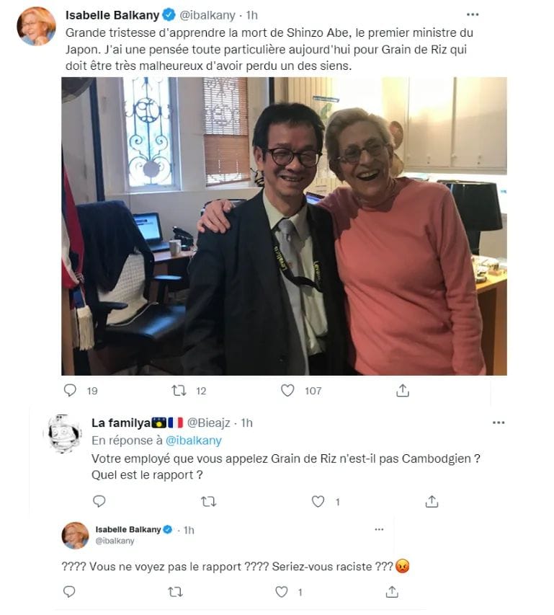Retweet Balkany's 'Seriez-vous raciste' reply
This screenshot has height=615, width=554.
tap(175, 591)
